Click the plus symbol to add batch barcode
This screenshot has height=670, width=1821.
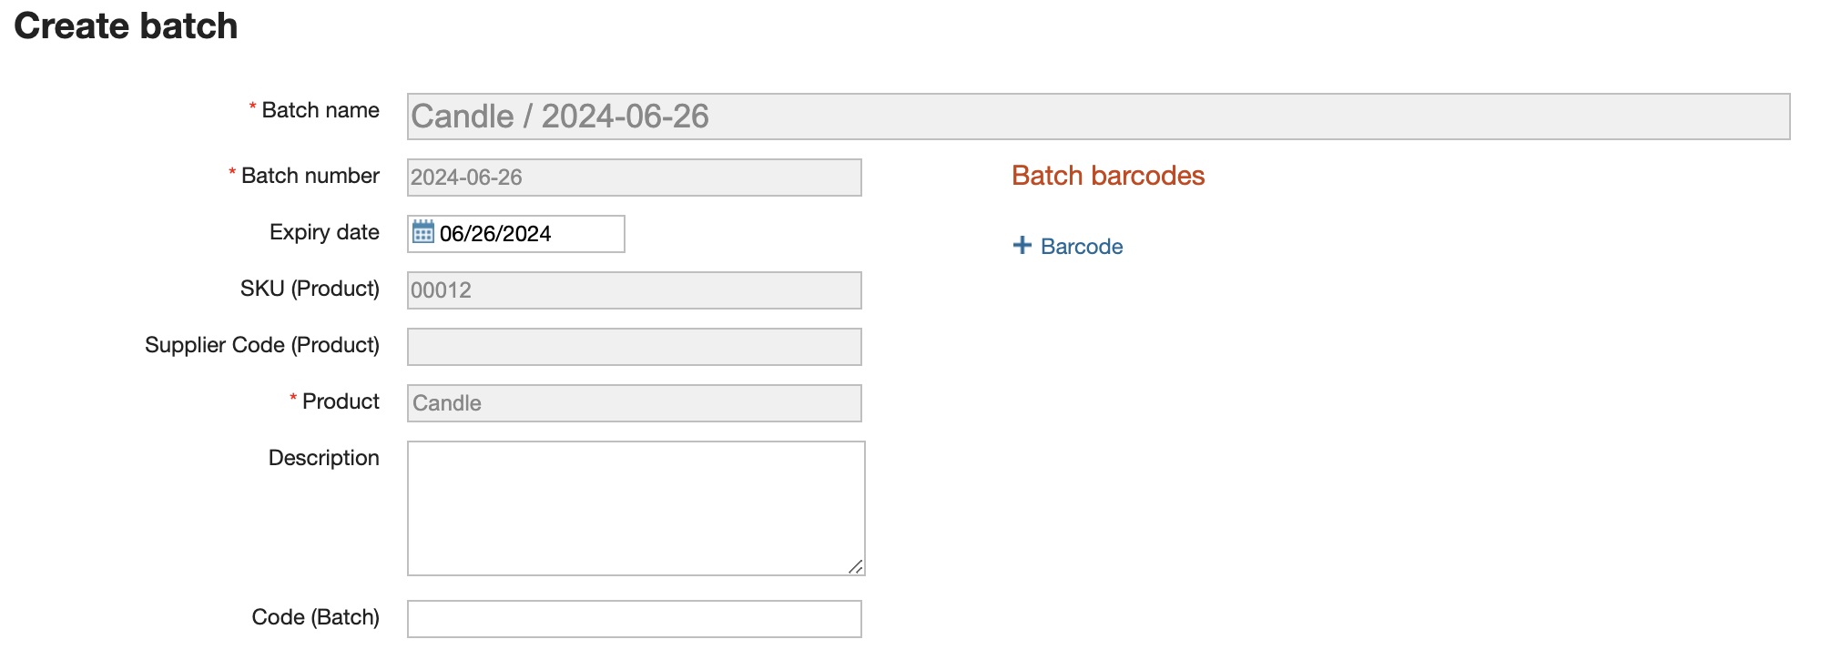coord(1022,245)
